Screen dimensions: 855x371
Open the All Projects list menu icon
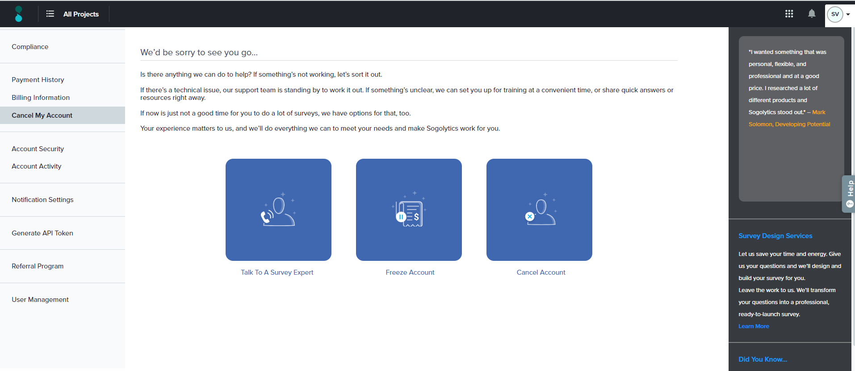click(50, 14)
